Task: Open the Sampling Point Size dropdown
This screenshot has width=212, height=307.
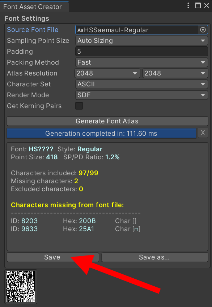Action: (x=141, y=41)
